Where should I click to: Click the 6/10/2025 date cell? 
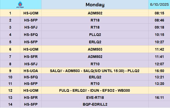[159, 5]
